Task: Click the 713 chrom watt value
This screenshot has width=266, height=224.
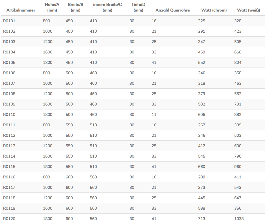Action: 202,219
